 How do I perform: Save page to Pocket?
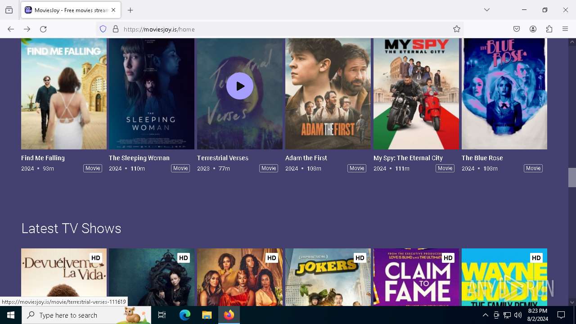point(517,29)
